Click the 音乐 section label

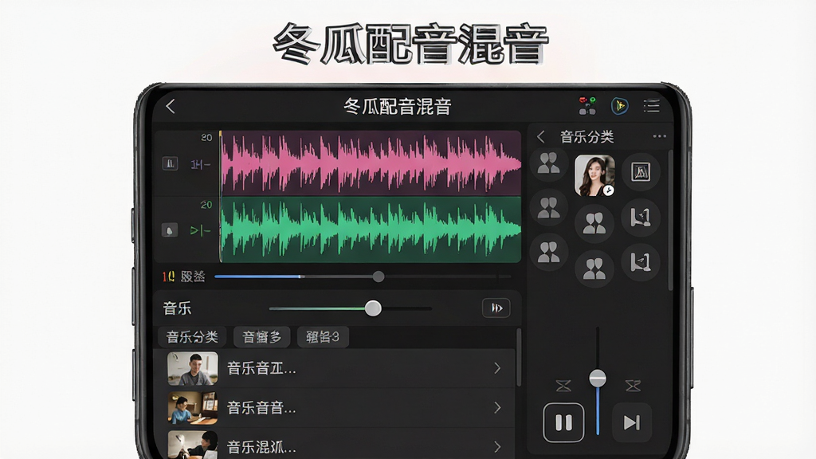pyautogui.click(x=177, y=308)
